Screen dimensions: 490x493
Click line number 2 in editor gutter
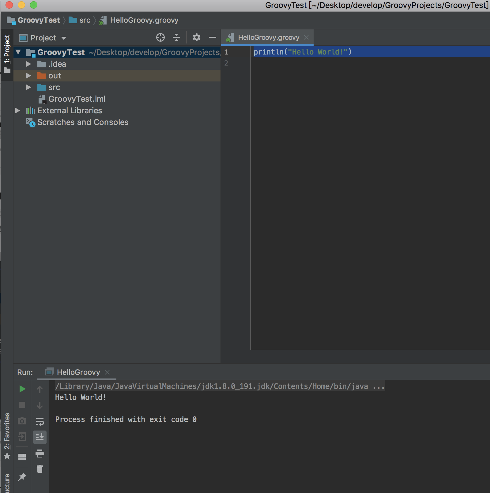point(226,63)
